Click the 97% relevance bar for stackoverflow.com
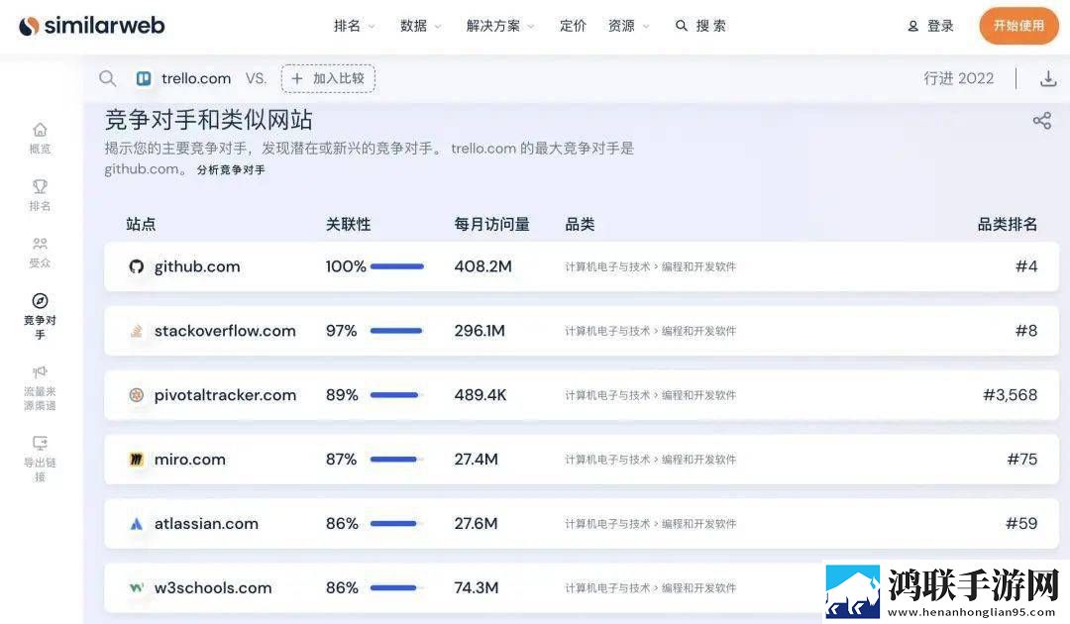Viewport: 1070px width, 624px height. click(396, 331)
